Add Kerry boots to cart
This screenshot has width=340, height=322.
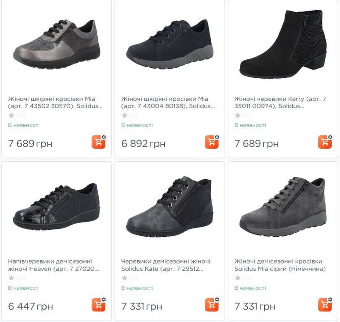tap(325, 142)
